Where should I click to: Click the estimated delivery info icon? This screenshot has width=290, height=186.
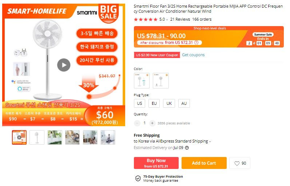click(187, 148)
